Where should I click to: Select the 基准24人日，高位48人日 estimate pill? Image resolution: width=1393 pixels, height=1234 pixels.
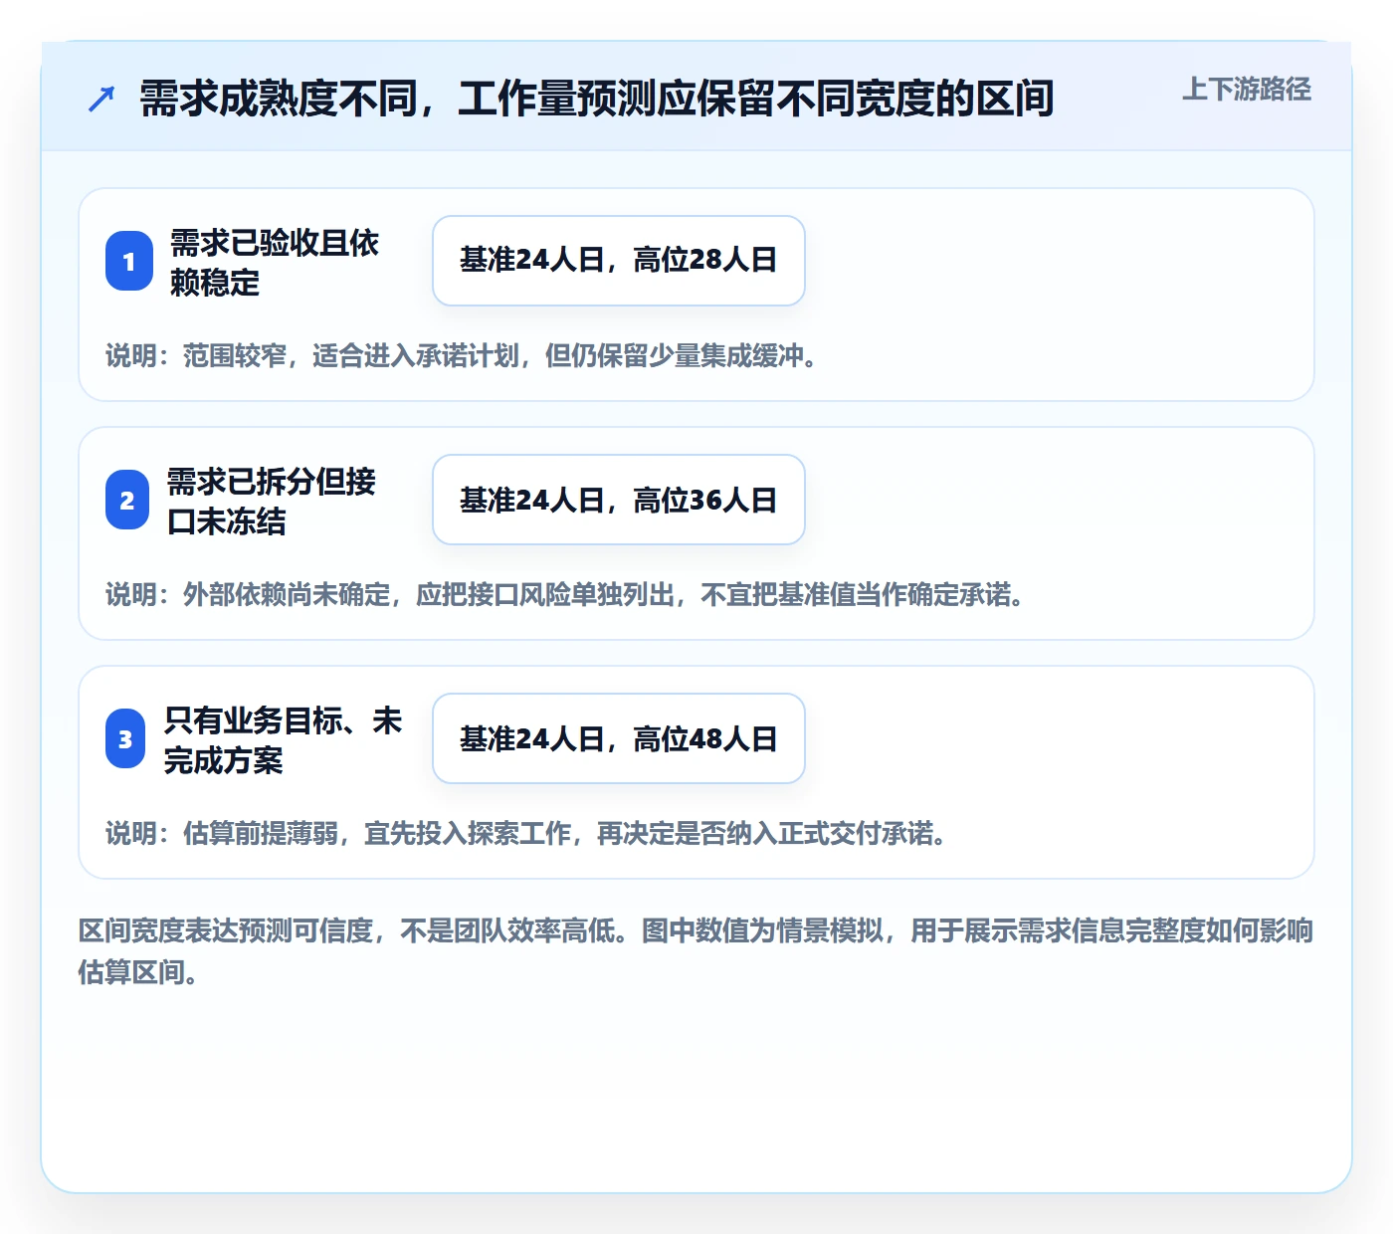click(x=619, y=738)
